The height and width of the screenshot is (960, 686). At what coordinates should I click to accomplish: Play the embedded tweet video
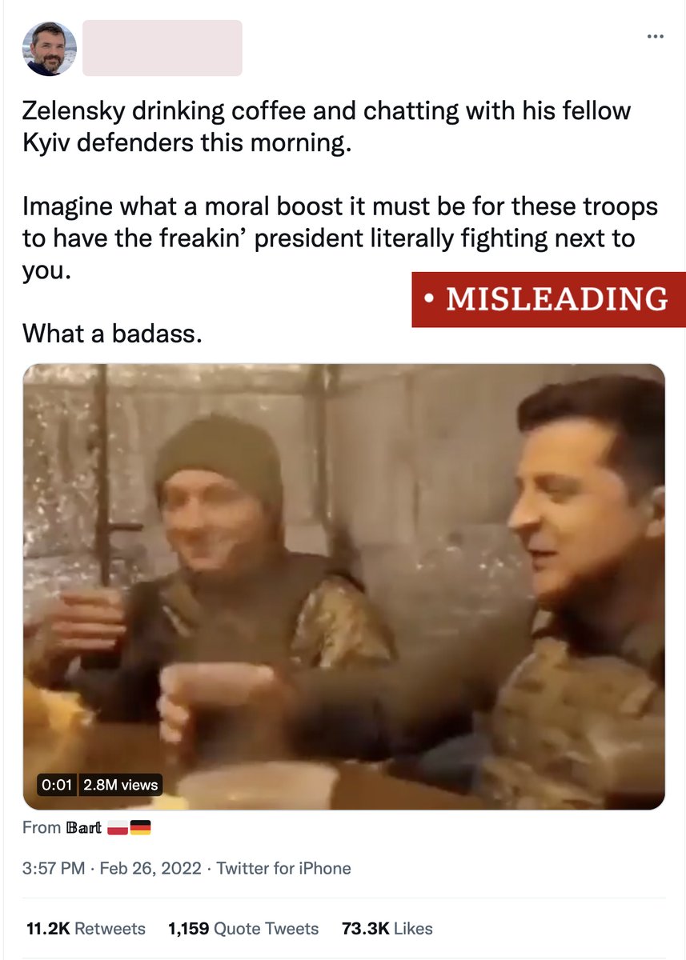tap(344, 587)
